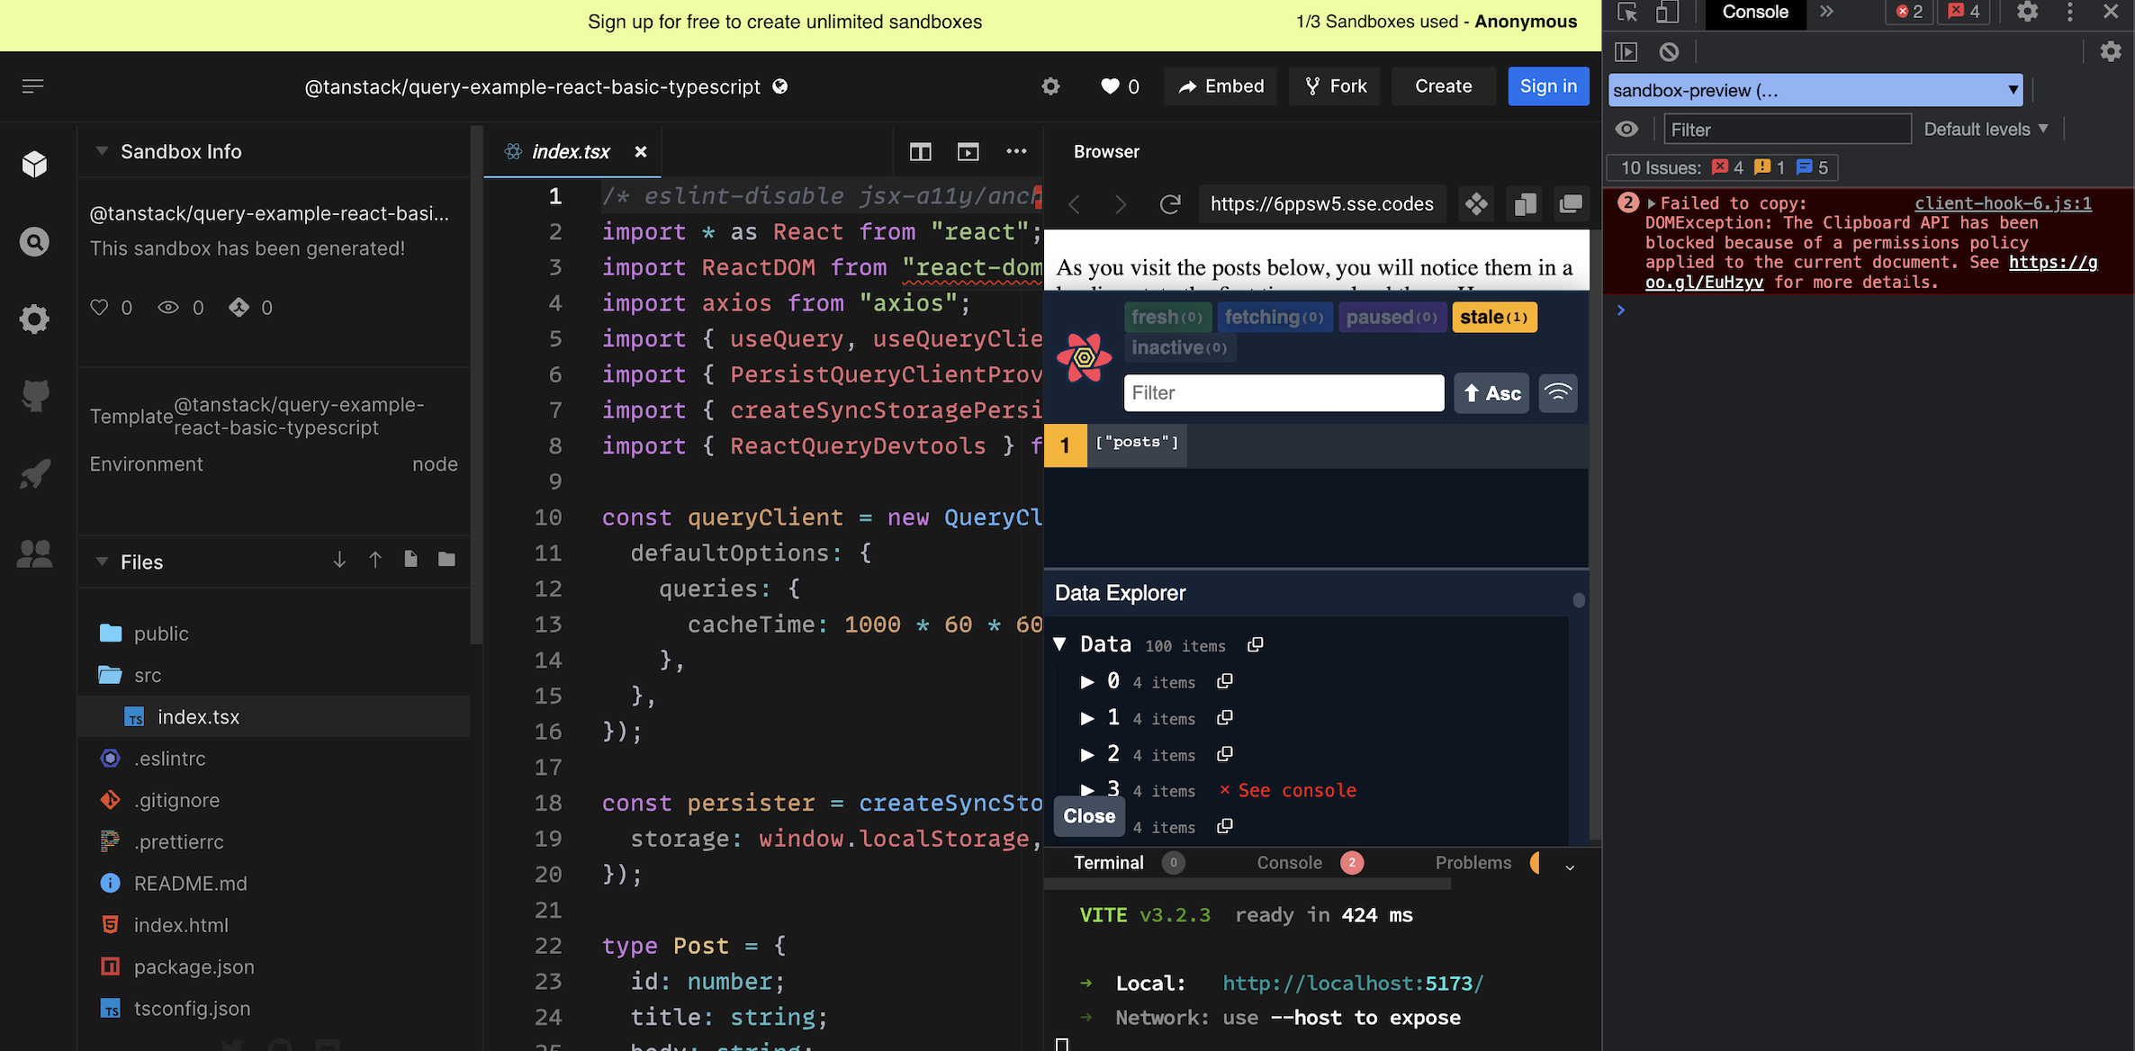Refresh the browser preview
This screenshot has height=1051, width=2135.
point(1169,204)
